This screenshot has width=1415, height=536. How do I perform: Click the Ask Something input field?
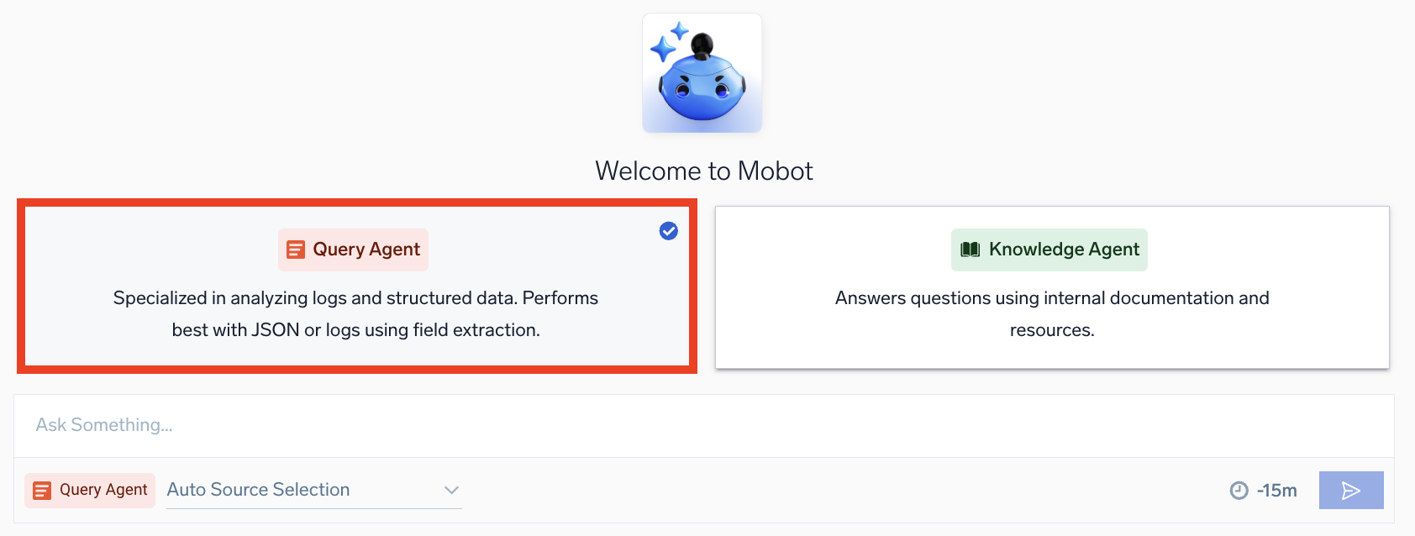[336, 425]
